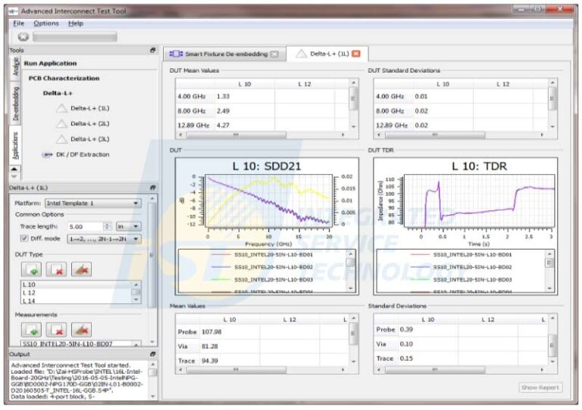Toggle the Diff. mode checkbox

[24, 238]
